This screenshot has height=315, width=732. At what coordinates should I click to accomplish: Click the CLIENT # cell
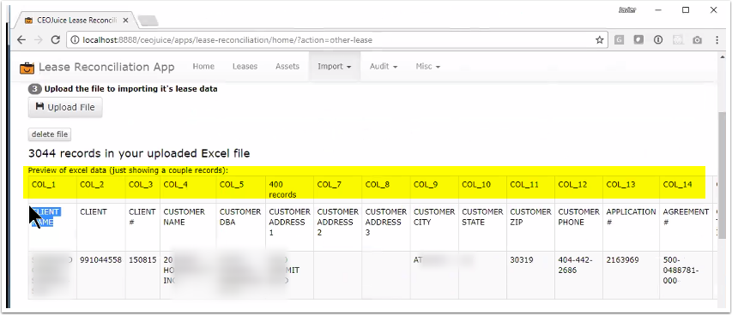(x=142, y=227)
